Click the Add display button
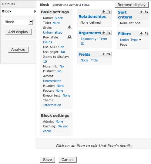Screen dimensions: 151x164 18,32
